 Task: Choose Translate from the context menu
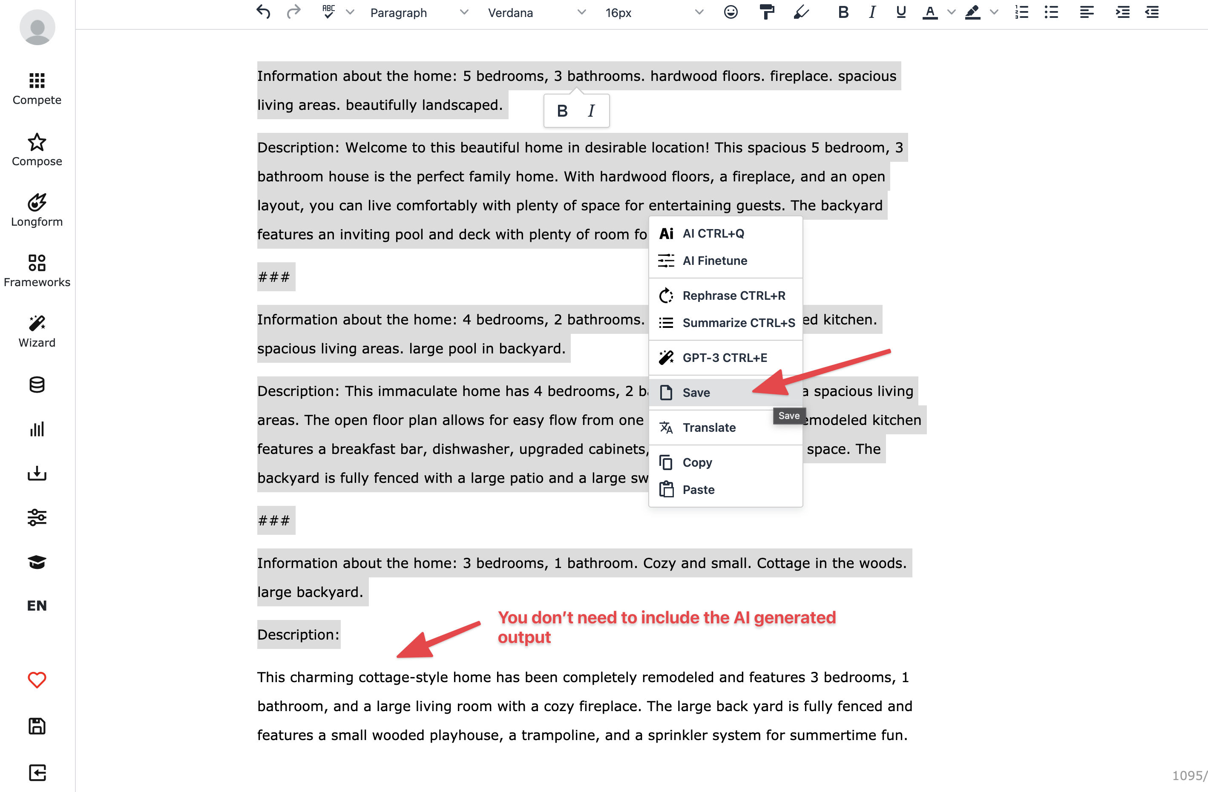coord(725,428)
